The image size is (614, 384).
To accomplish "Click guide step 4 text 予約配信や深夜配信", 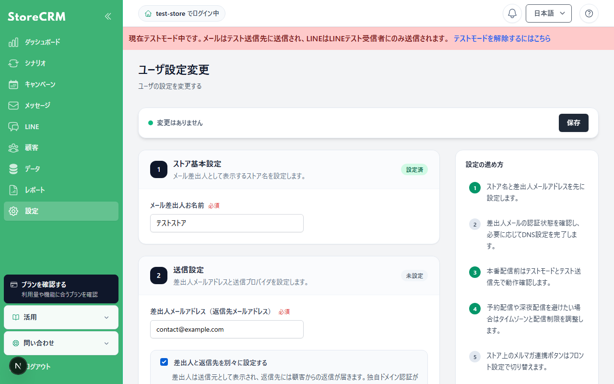I will tap(536, 319).
